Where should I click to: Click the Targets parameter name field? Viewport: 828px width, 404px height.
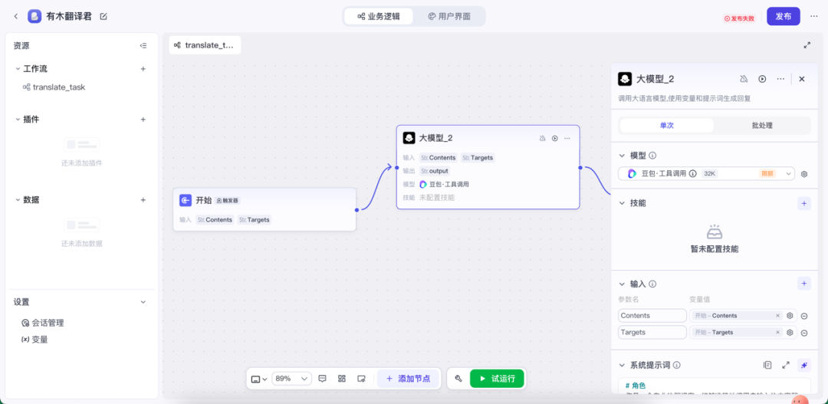coord(652,333)
